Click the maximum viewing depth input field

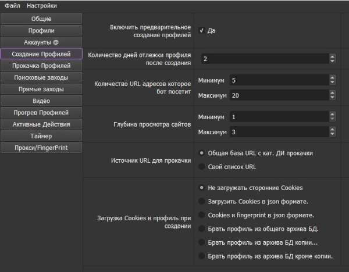pos(278,132)
